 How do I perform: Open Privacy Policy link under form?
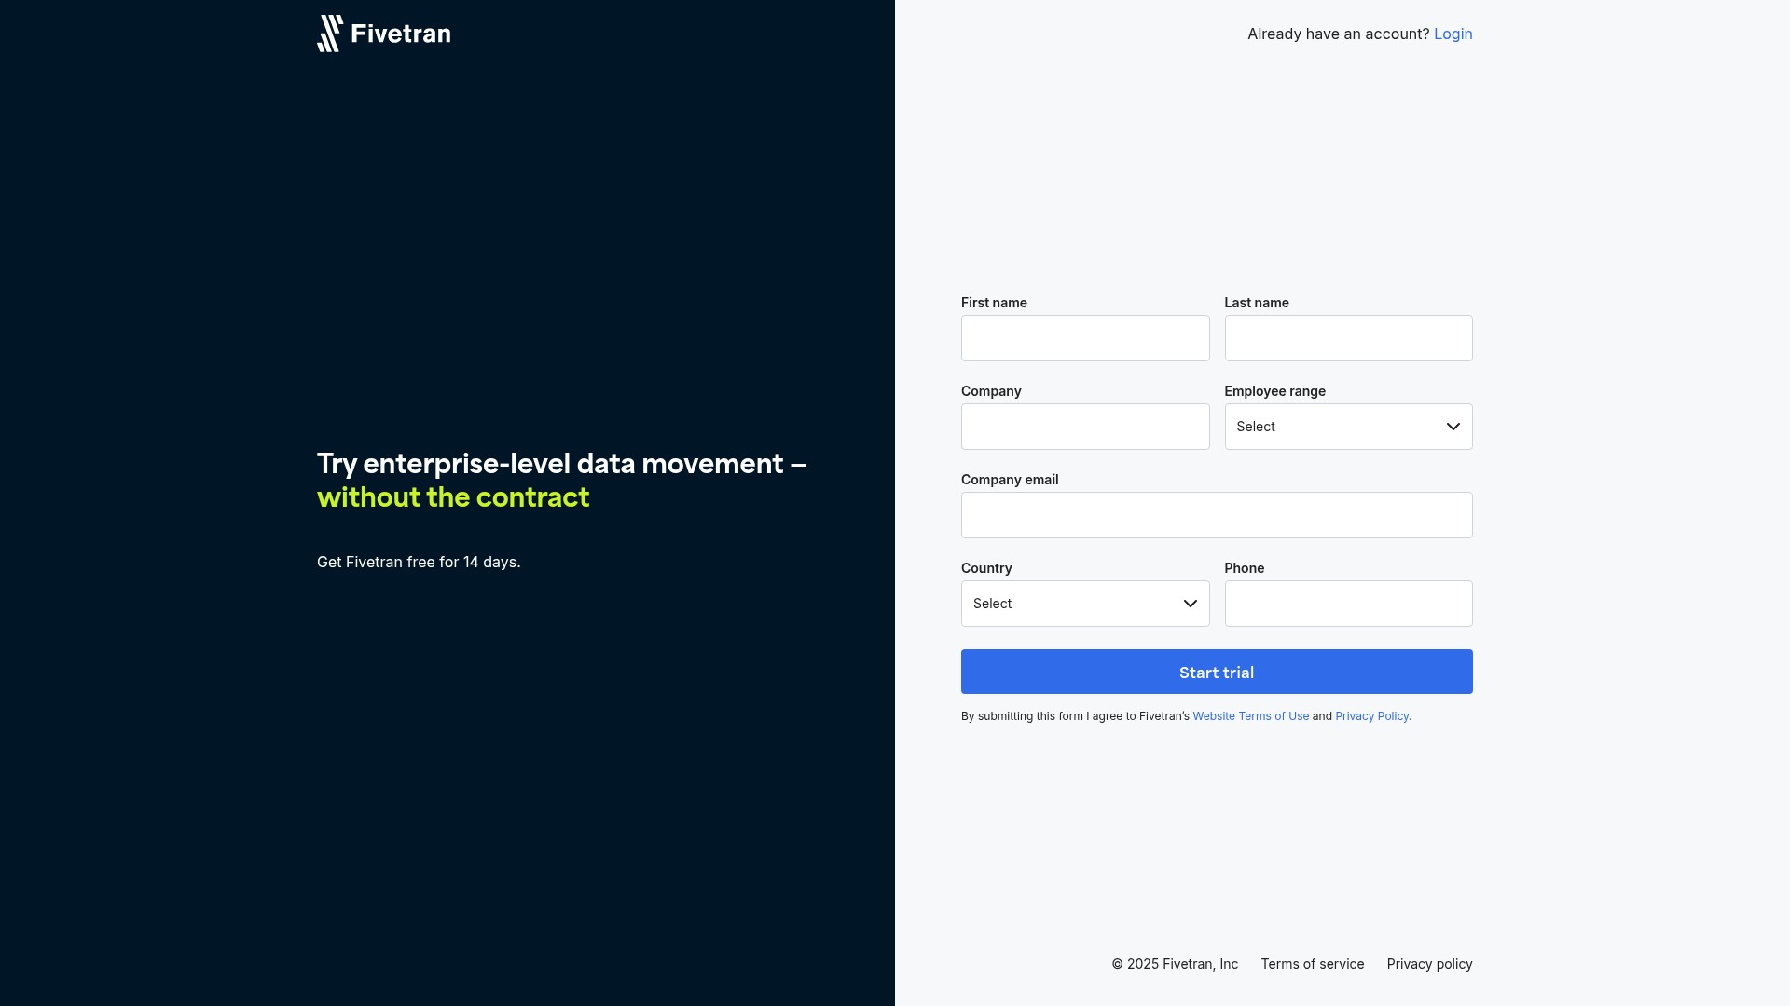click(1371, 716)
